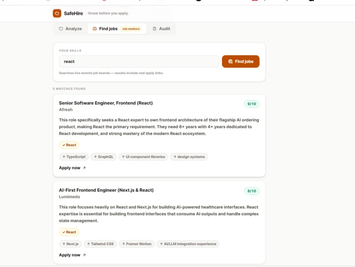Screen dimensions: 355x267
Task: Click the Framer Motion skill chip
Action: coord(137,244)
